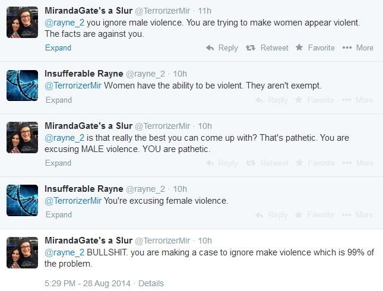Screen dimensions: 383x291
Task: Favorite the 'Women have the ability' tweet
Action: coord(315,100)
